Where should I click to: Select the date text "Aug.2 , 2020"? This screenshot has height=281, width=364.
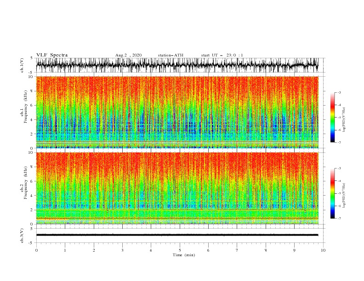coord(128,55)
